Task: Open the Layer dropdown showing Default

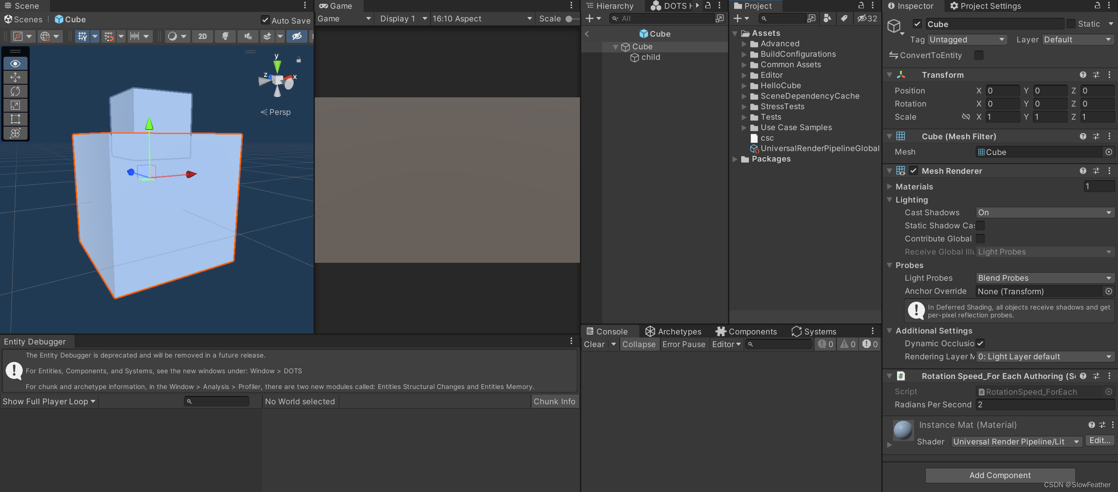Action: (1078, 40)
